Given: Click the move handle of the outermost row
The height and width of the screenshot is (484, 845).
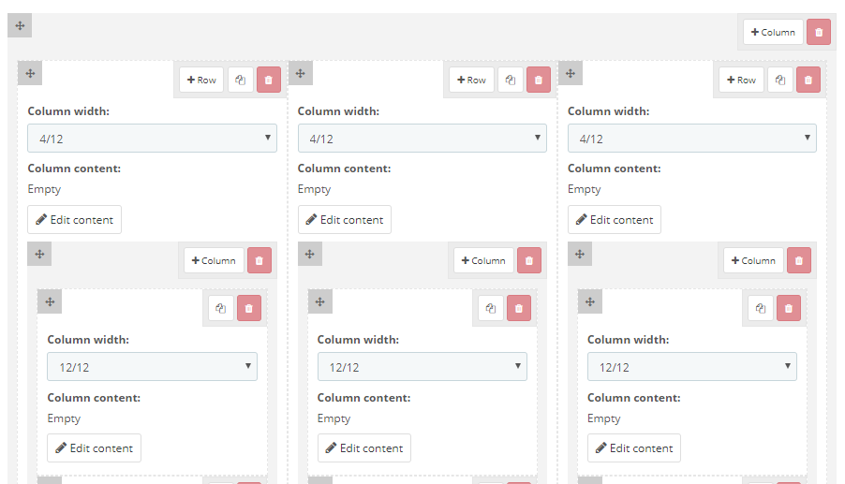Looking at the screenshot, I should click(20, 25).
